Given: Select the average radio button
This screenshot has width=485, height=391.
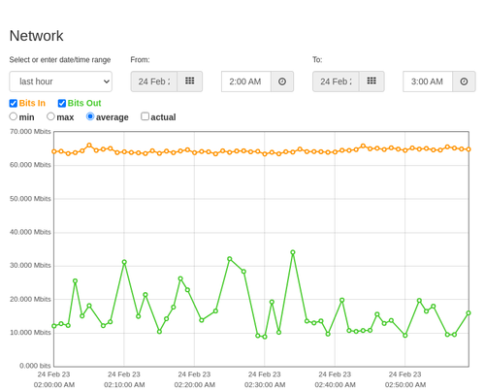Looking at the screenshot, I should (x=90, y=116).
